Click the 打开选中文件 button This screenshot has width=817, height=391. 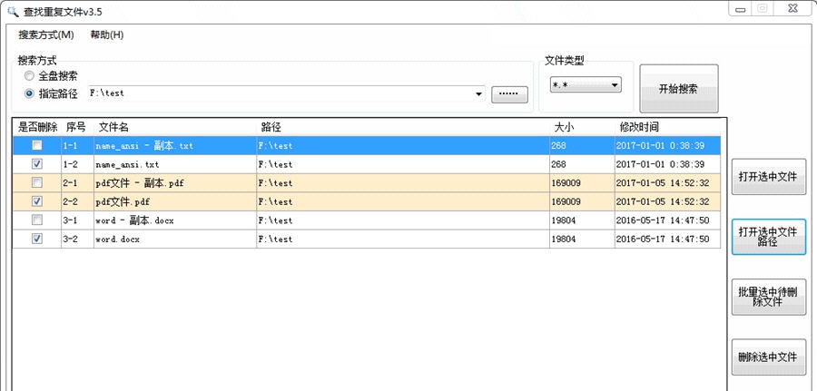coord(768,177)
